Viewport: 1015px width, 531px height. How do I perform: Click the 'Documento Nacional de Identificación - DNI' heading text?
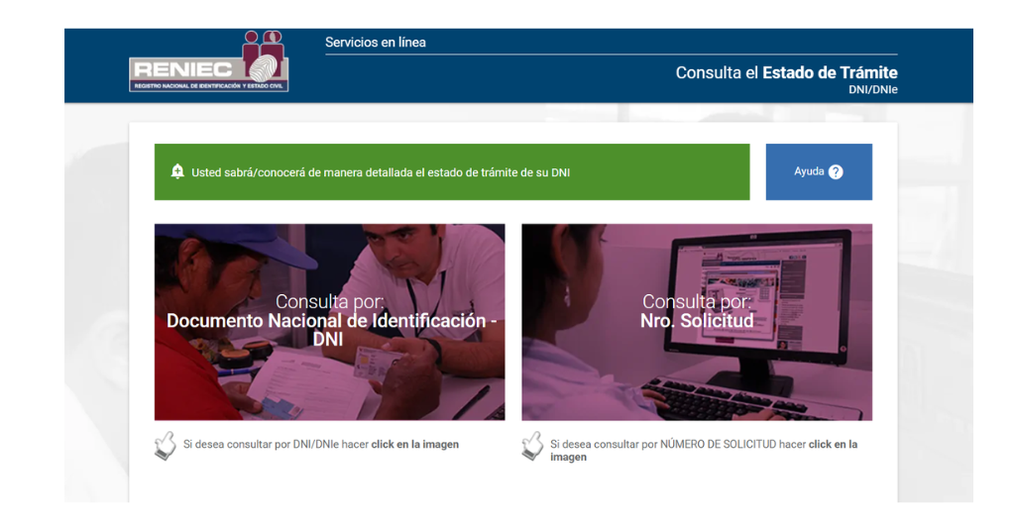(329, 330)
